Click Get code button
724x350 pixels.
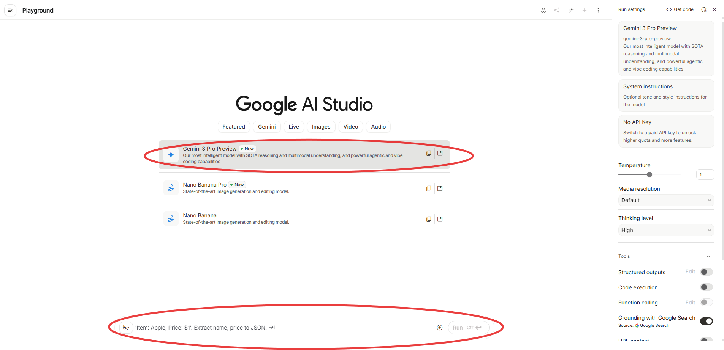coord(680,9)
